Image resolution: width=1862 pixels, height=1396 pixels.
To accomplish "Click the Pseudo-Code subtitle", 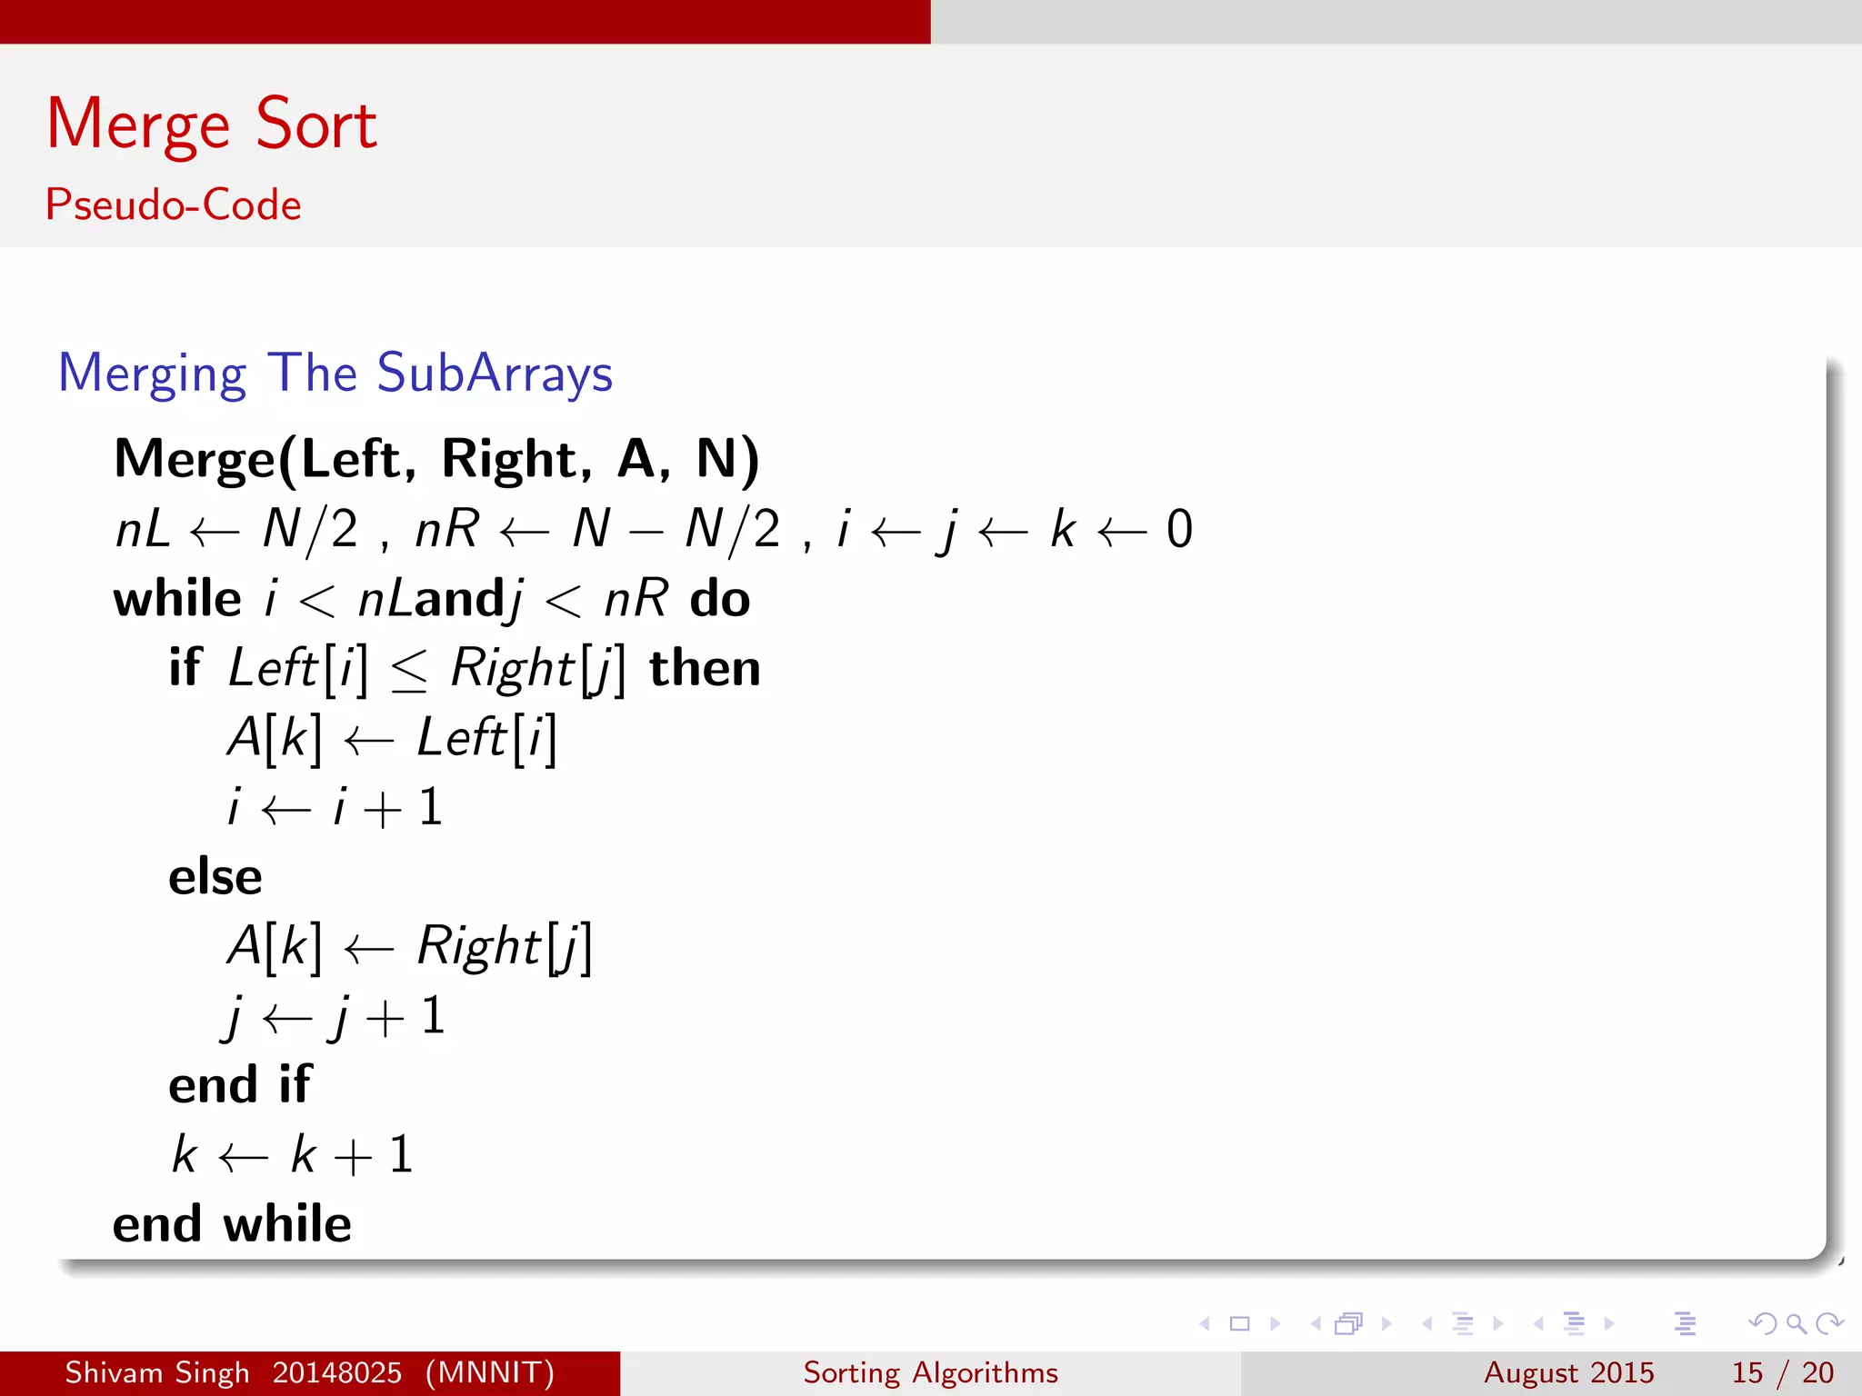I will [x=174, y=204].
